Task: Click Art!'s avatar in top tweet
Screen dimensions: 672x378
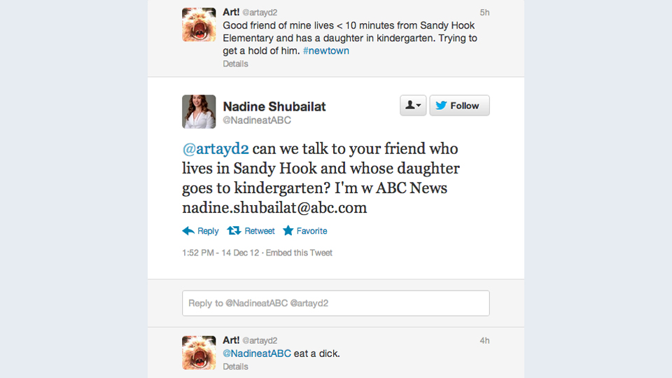Action: pyautogui.click(x=199, y=25)
